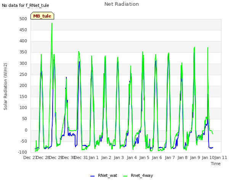The height and width of the screenshot is (183, 244).
Task: Click the 150 y-axis tick label
Action: click(x=23, y=96)
